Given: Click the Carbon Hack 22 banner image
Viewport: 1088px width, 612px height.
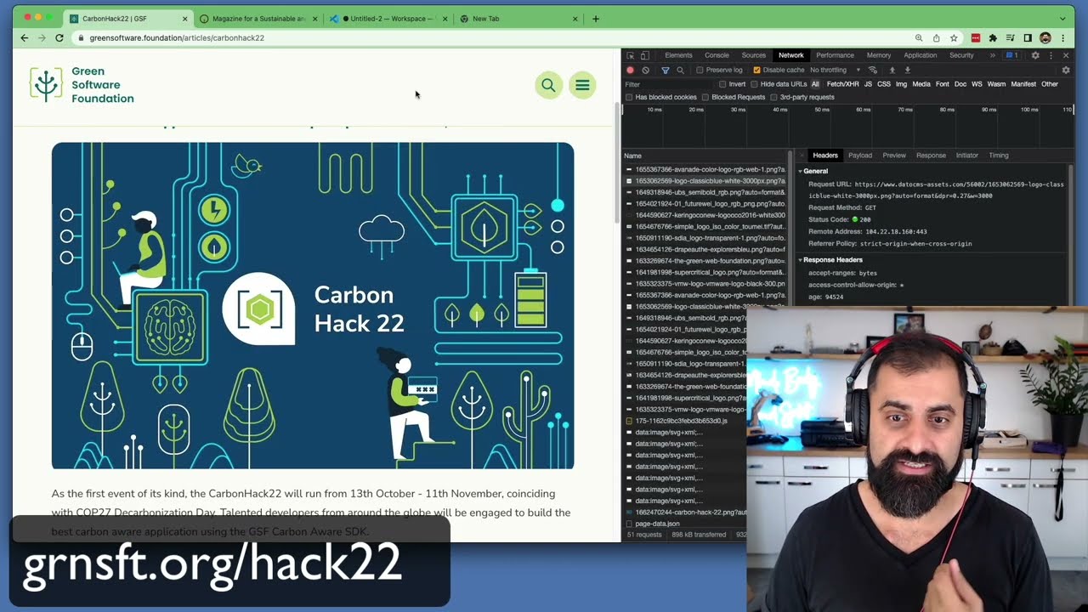Looking at the screenshot, I should [x=313, y=306].
